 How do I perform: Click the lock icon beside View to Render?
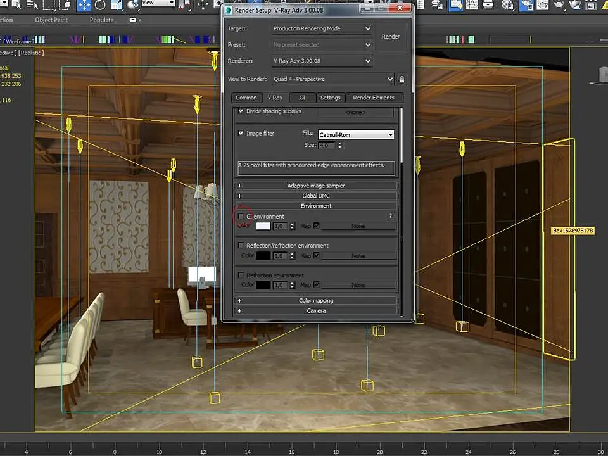(402, 80)
